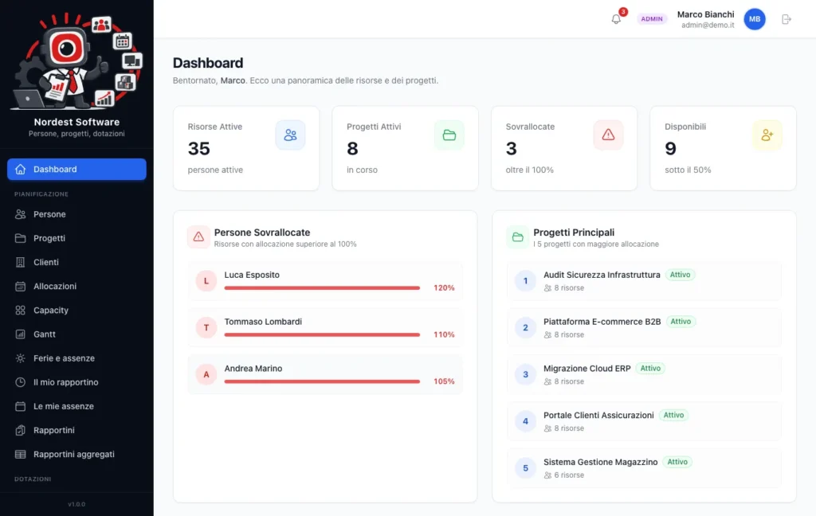Click the Persone Sovrallocate warning icon
This screenshot has height=516, width=816.
[x=198, y=237]
